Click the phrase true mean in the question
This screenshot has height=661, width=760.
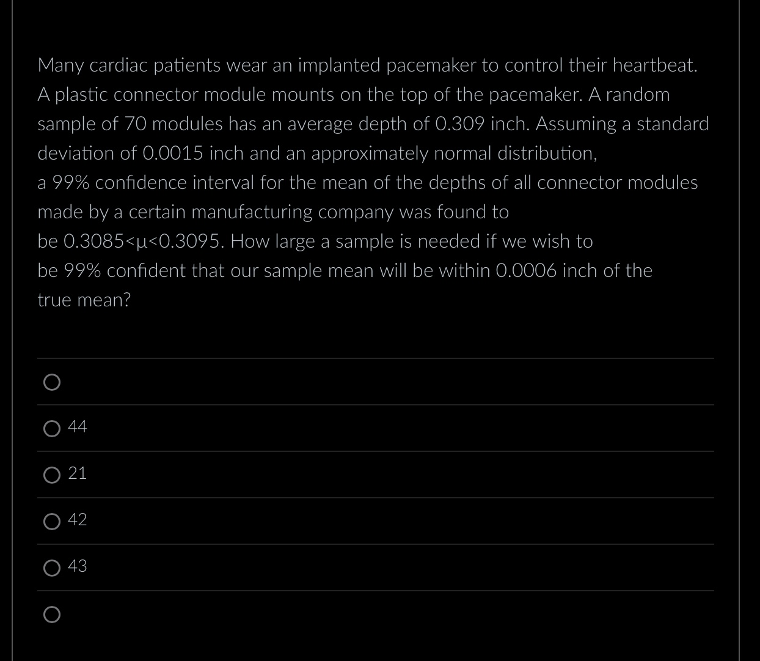coord(83,300)
